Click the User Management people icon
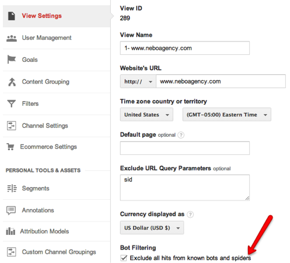290x263 pixels. pos(12,38)
